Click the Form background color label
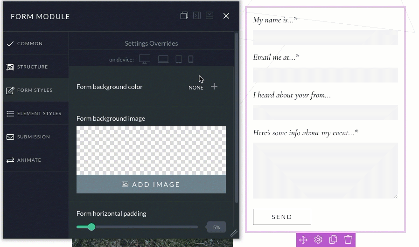The image size is (419, 247). click(x=110, y=87)
